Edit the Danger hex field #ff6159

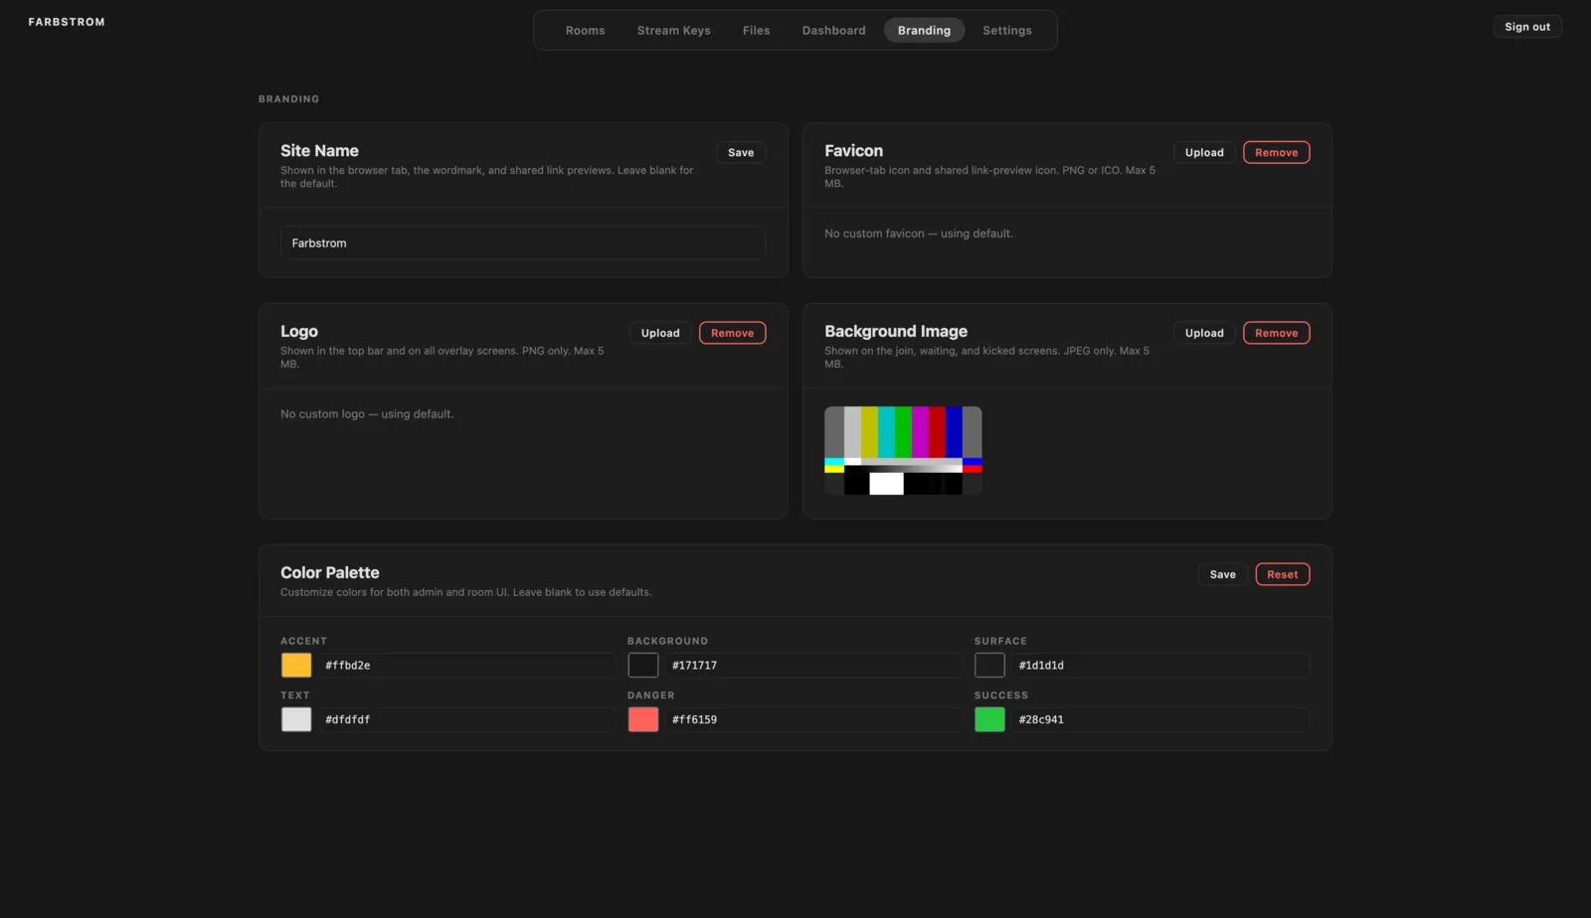[814, 719]
